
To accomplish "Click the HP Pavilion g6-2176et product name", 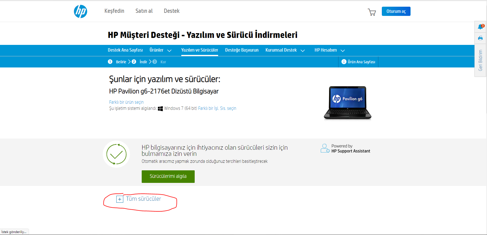I will (164, 91).
